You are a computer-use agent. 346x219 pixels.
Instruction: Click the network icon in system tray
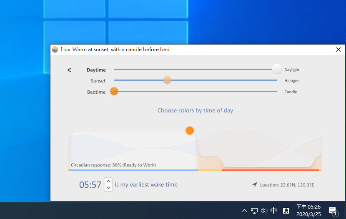[x=254, y=211]
